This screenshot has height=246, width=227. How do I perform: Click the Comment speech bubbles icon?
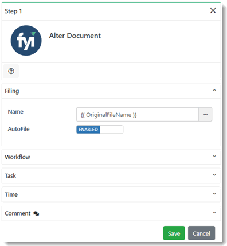36,213
